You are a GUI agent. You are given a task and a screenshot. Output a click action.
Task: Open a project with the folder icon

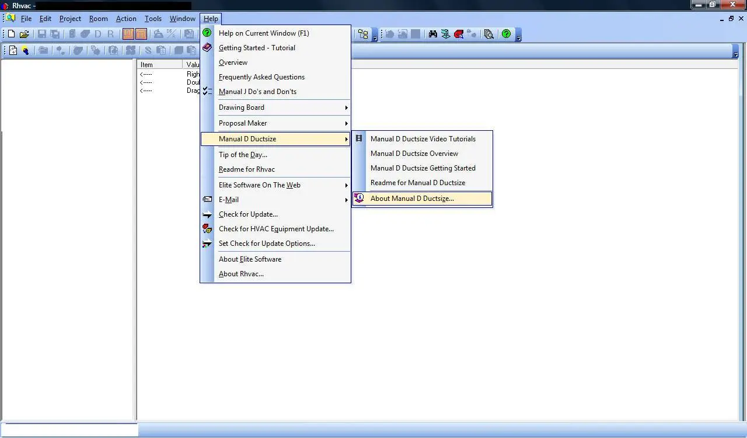[x=25, y=34]
